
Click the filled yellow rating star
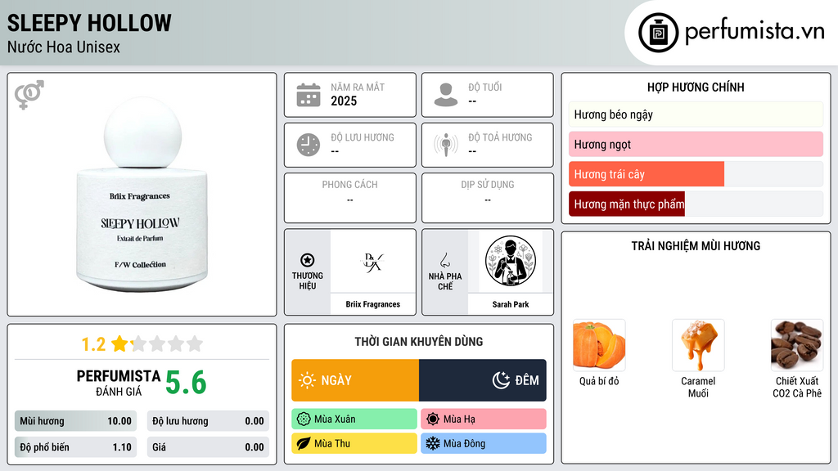pos(119,343)
